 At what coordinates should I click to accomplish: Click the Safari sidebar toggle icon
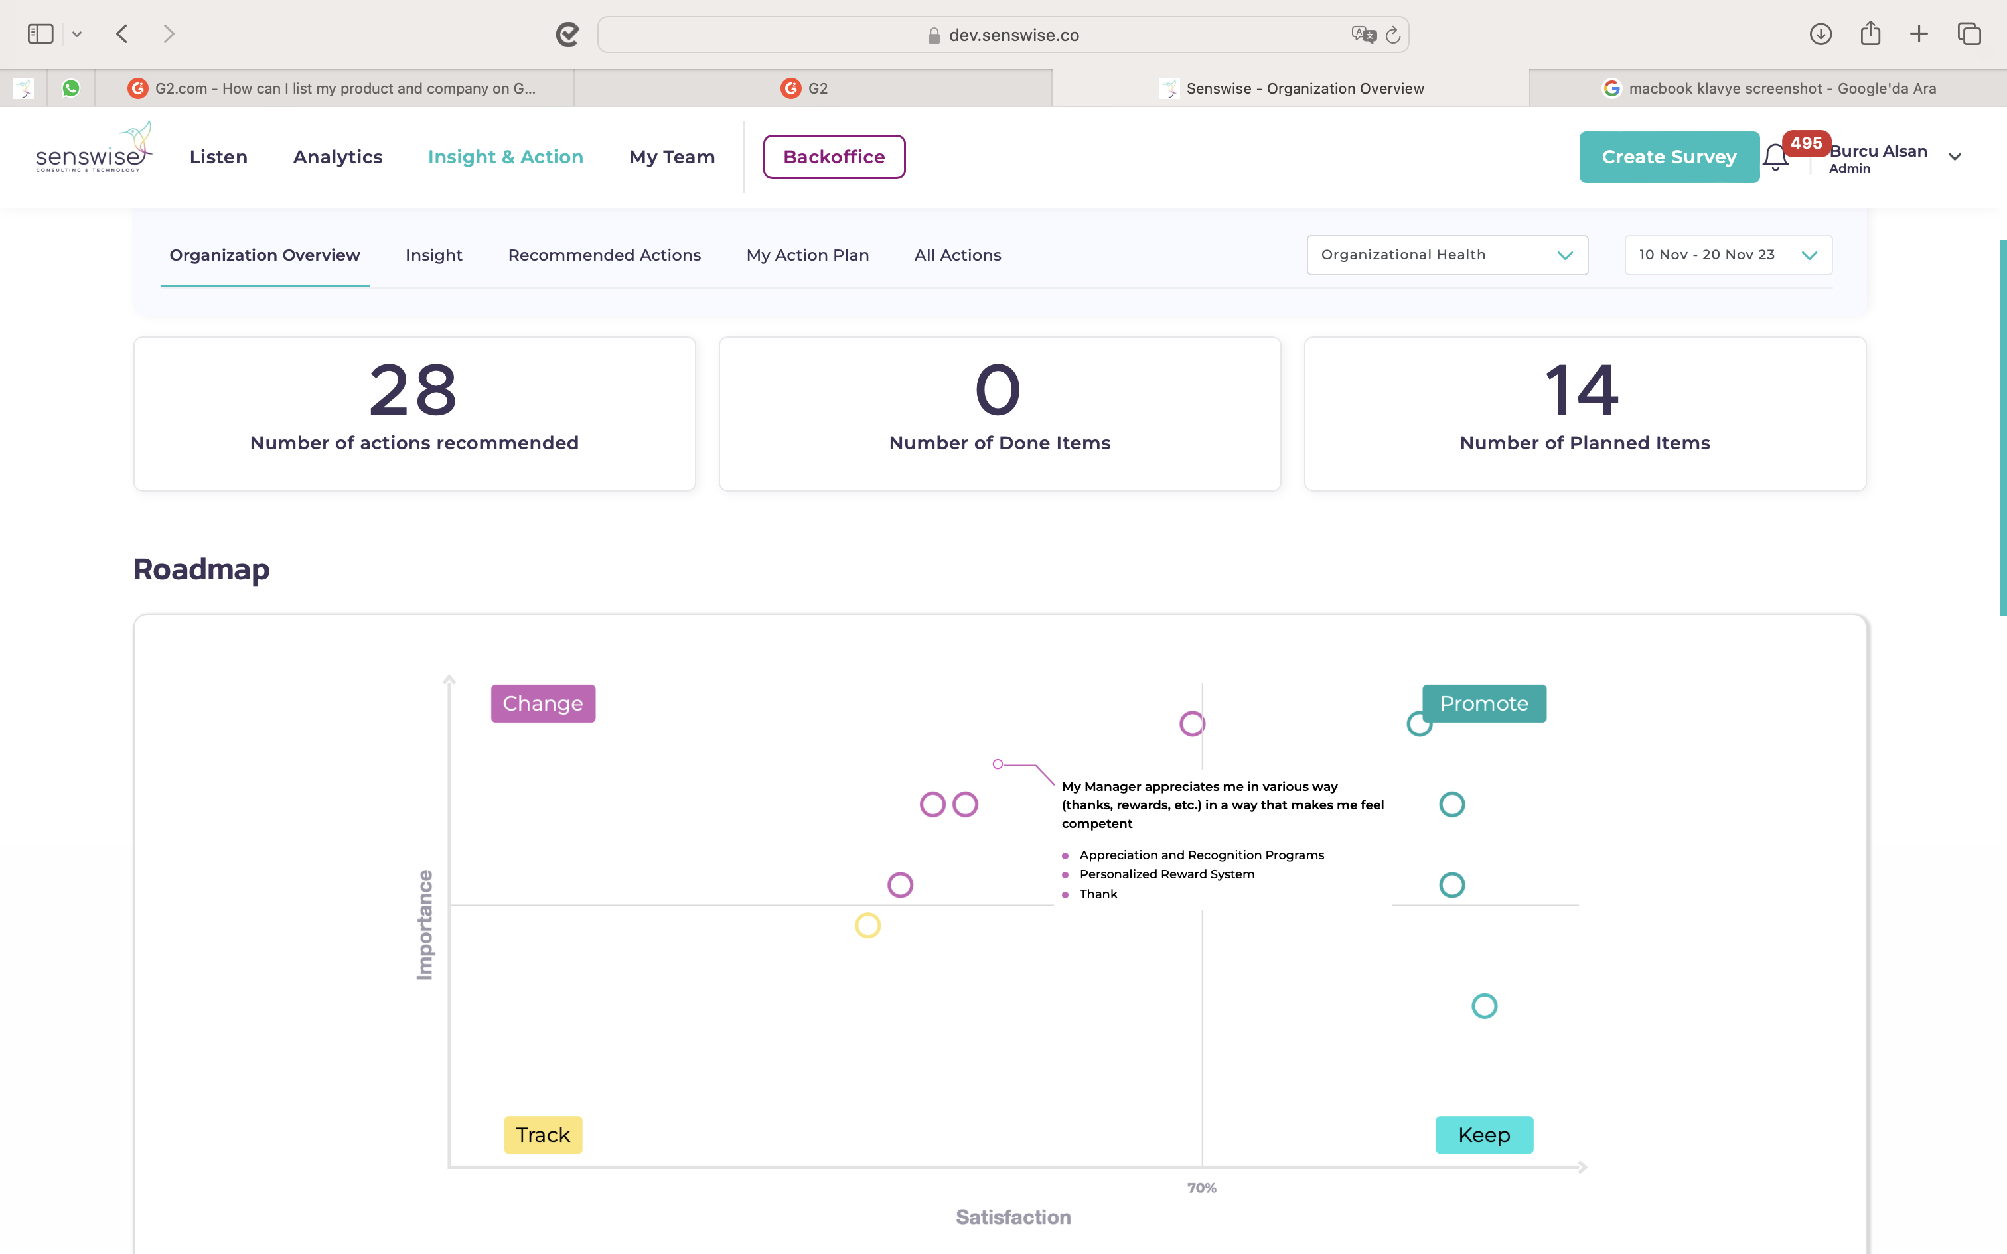tap(40, 34)
